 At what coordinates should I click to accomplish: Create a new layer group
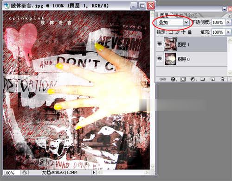coord(203,79)
